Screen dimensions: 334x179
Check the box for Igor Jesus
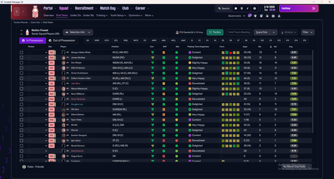click(x=21, y=140)
